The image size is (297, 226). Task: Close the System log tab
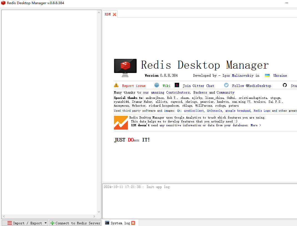click(x=133, y=223)
